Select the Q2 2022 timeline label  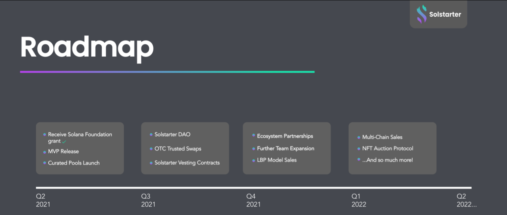[466, 200]
